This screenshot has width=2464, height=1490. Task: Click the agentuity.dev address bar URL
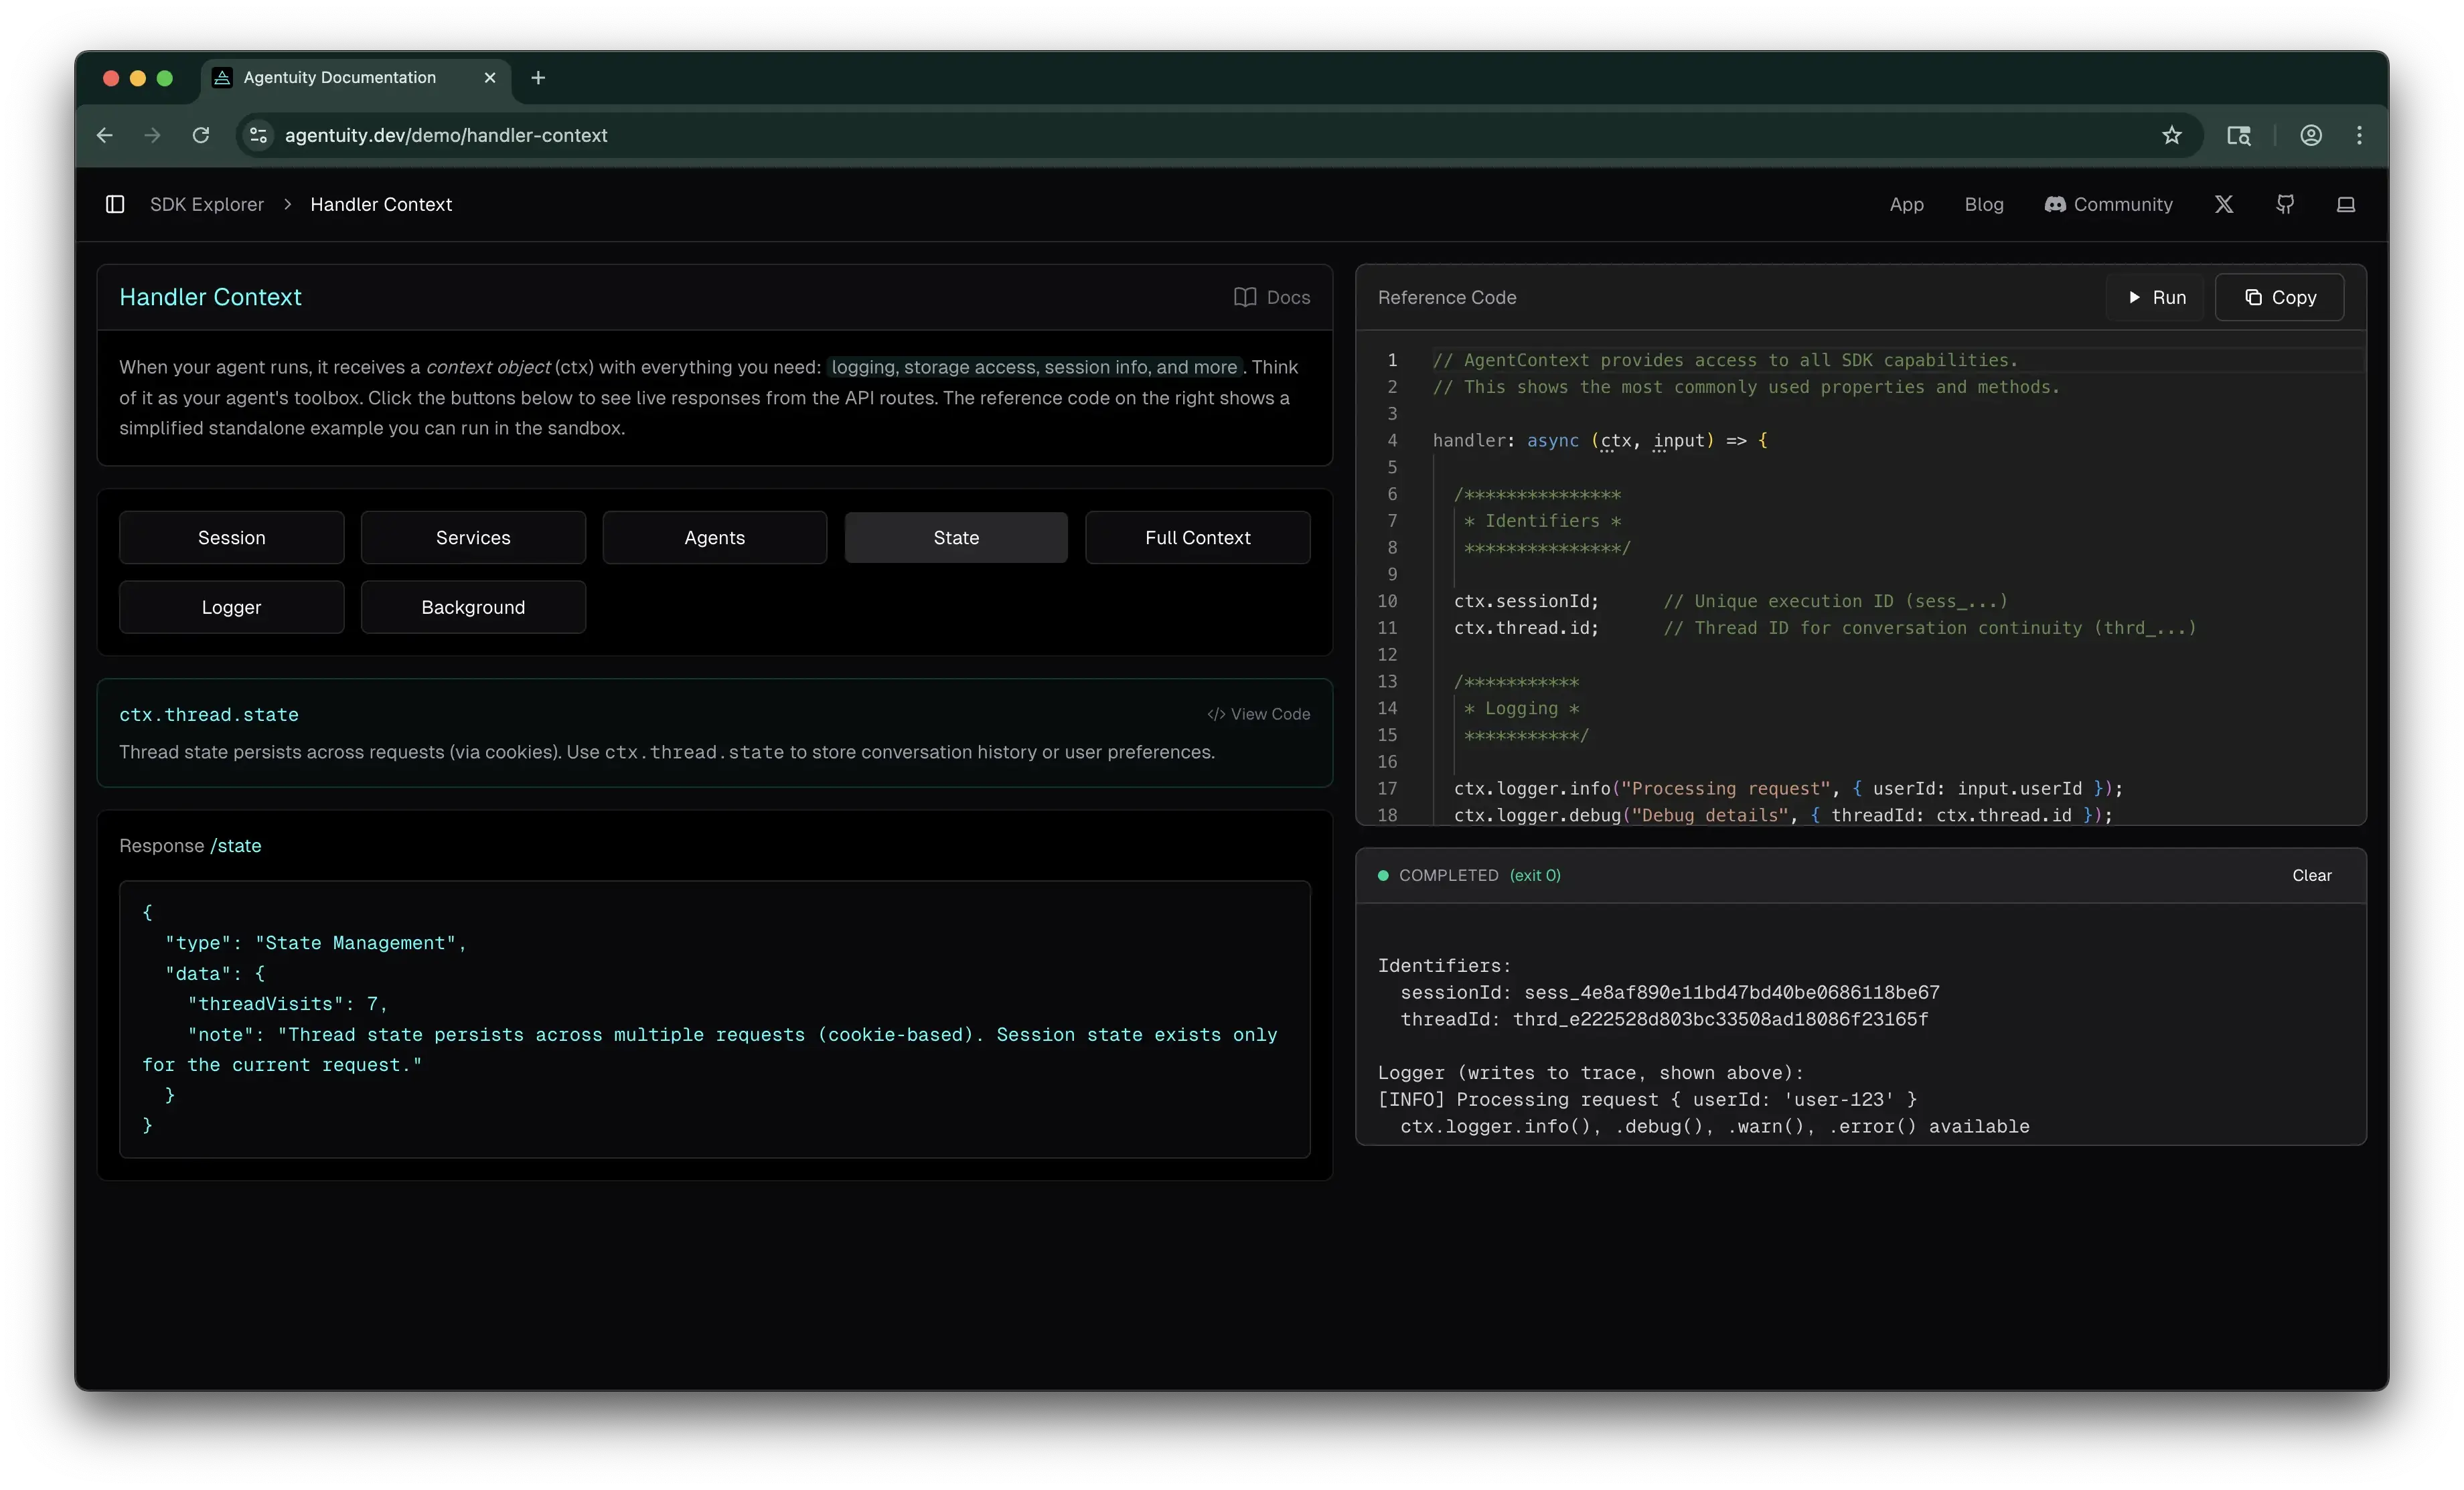coord(445,135)
